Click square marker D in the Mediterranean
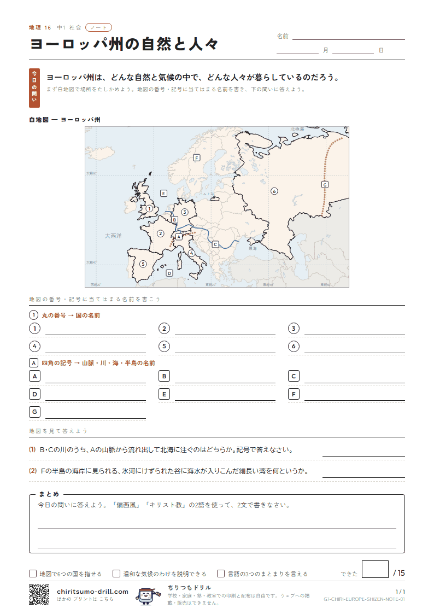Image resolution: width=434 pixels, height=614 pixels. pos(169,273)
